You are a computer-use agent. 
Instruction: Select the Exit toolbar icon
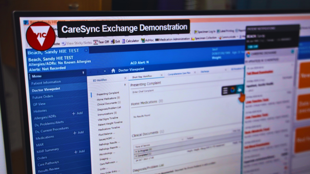coord(115,41)
